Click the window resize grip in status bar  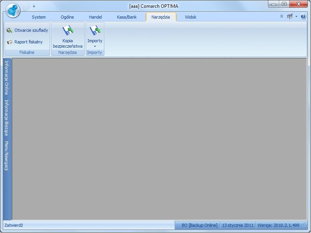click(304, 225)
